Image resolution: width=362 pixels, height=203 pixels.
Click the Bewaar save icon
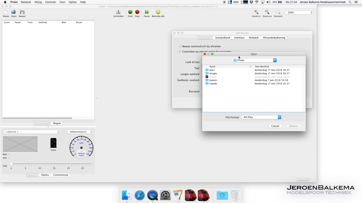22,12
